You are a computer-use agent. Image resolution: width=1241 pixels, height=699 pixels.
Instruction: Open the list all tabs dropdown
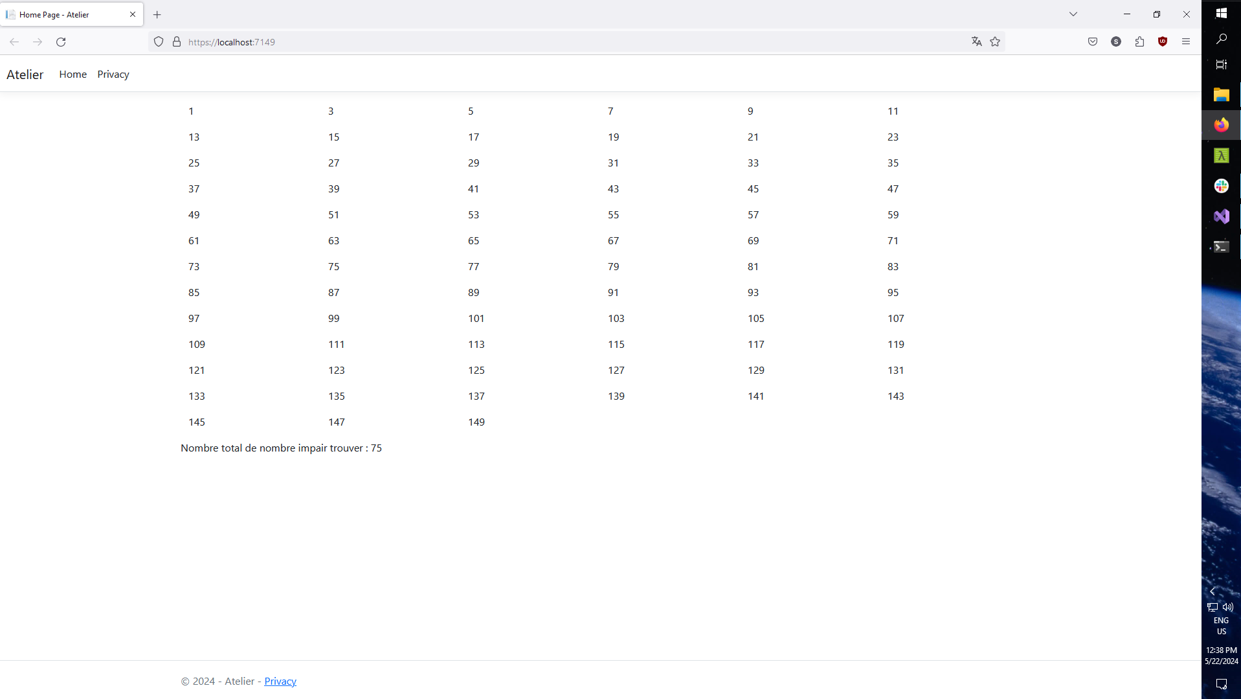tap(1073, 14)
